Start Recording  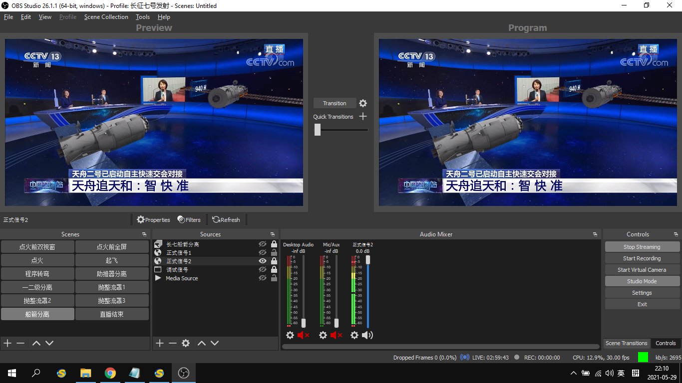coord(642,258)
